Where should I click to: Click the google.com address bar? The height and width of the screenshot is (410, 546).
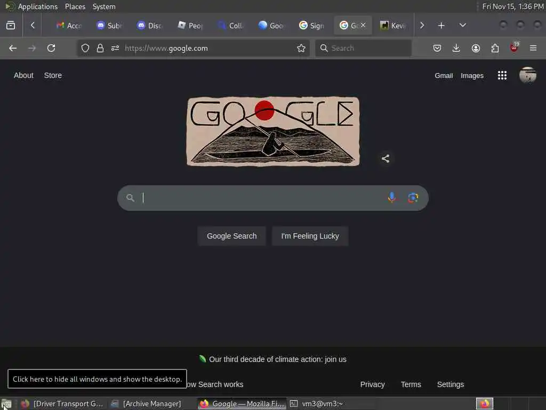(x=193, y=48)
